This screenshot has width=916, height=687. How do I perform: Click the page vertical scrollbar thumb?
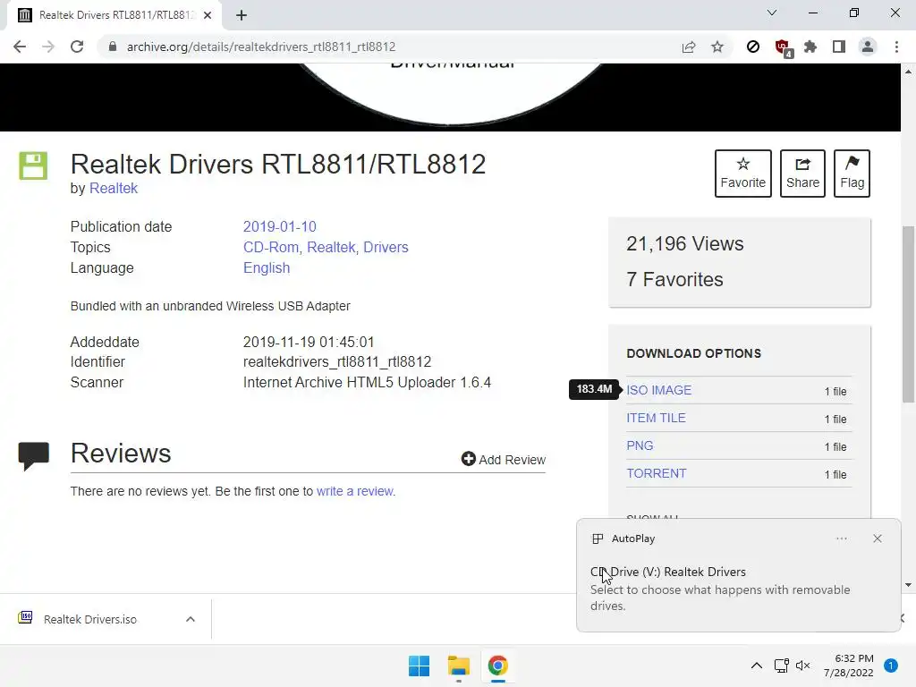tap(909, 314)
